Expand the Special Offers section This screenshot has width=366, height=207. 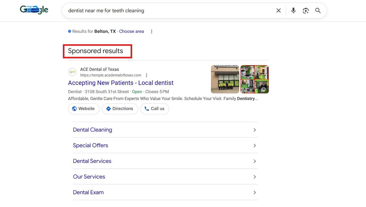[255, 145]
